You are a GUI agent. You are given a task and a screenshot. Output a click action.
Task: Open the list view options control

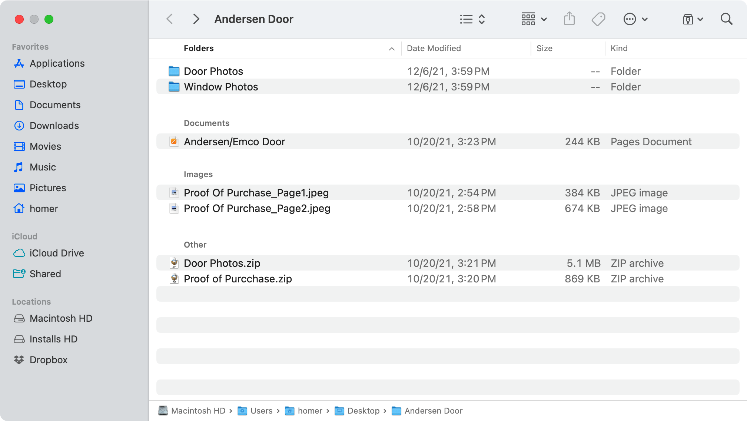[472, 19]
